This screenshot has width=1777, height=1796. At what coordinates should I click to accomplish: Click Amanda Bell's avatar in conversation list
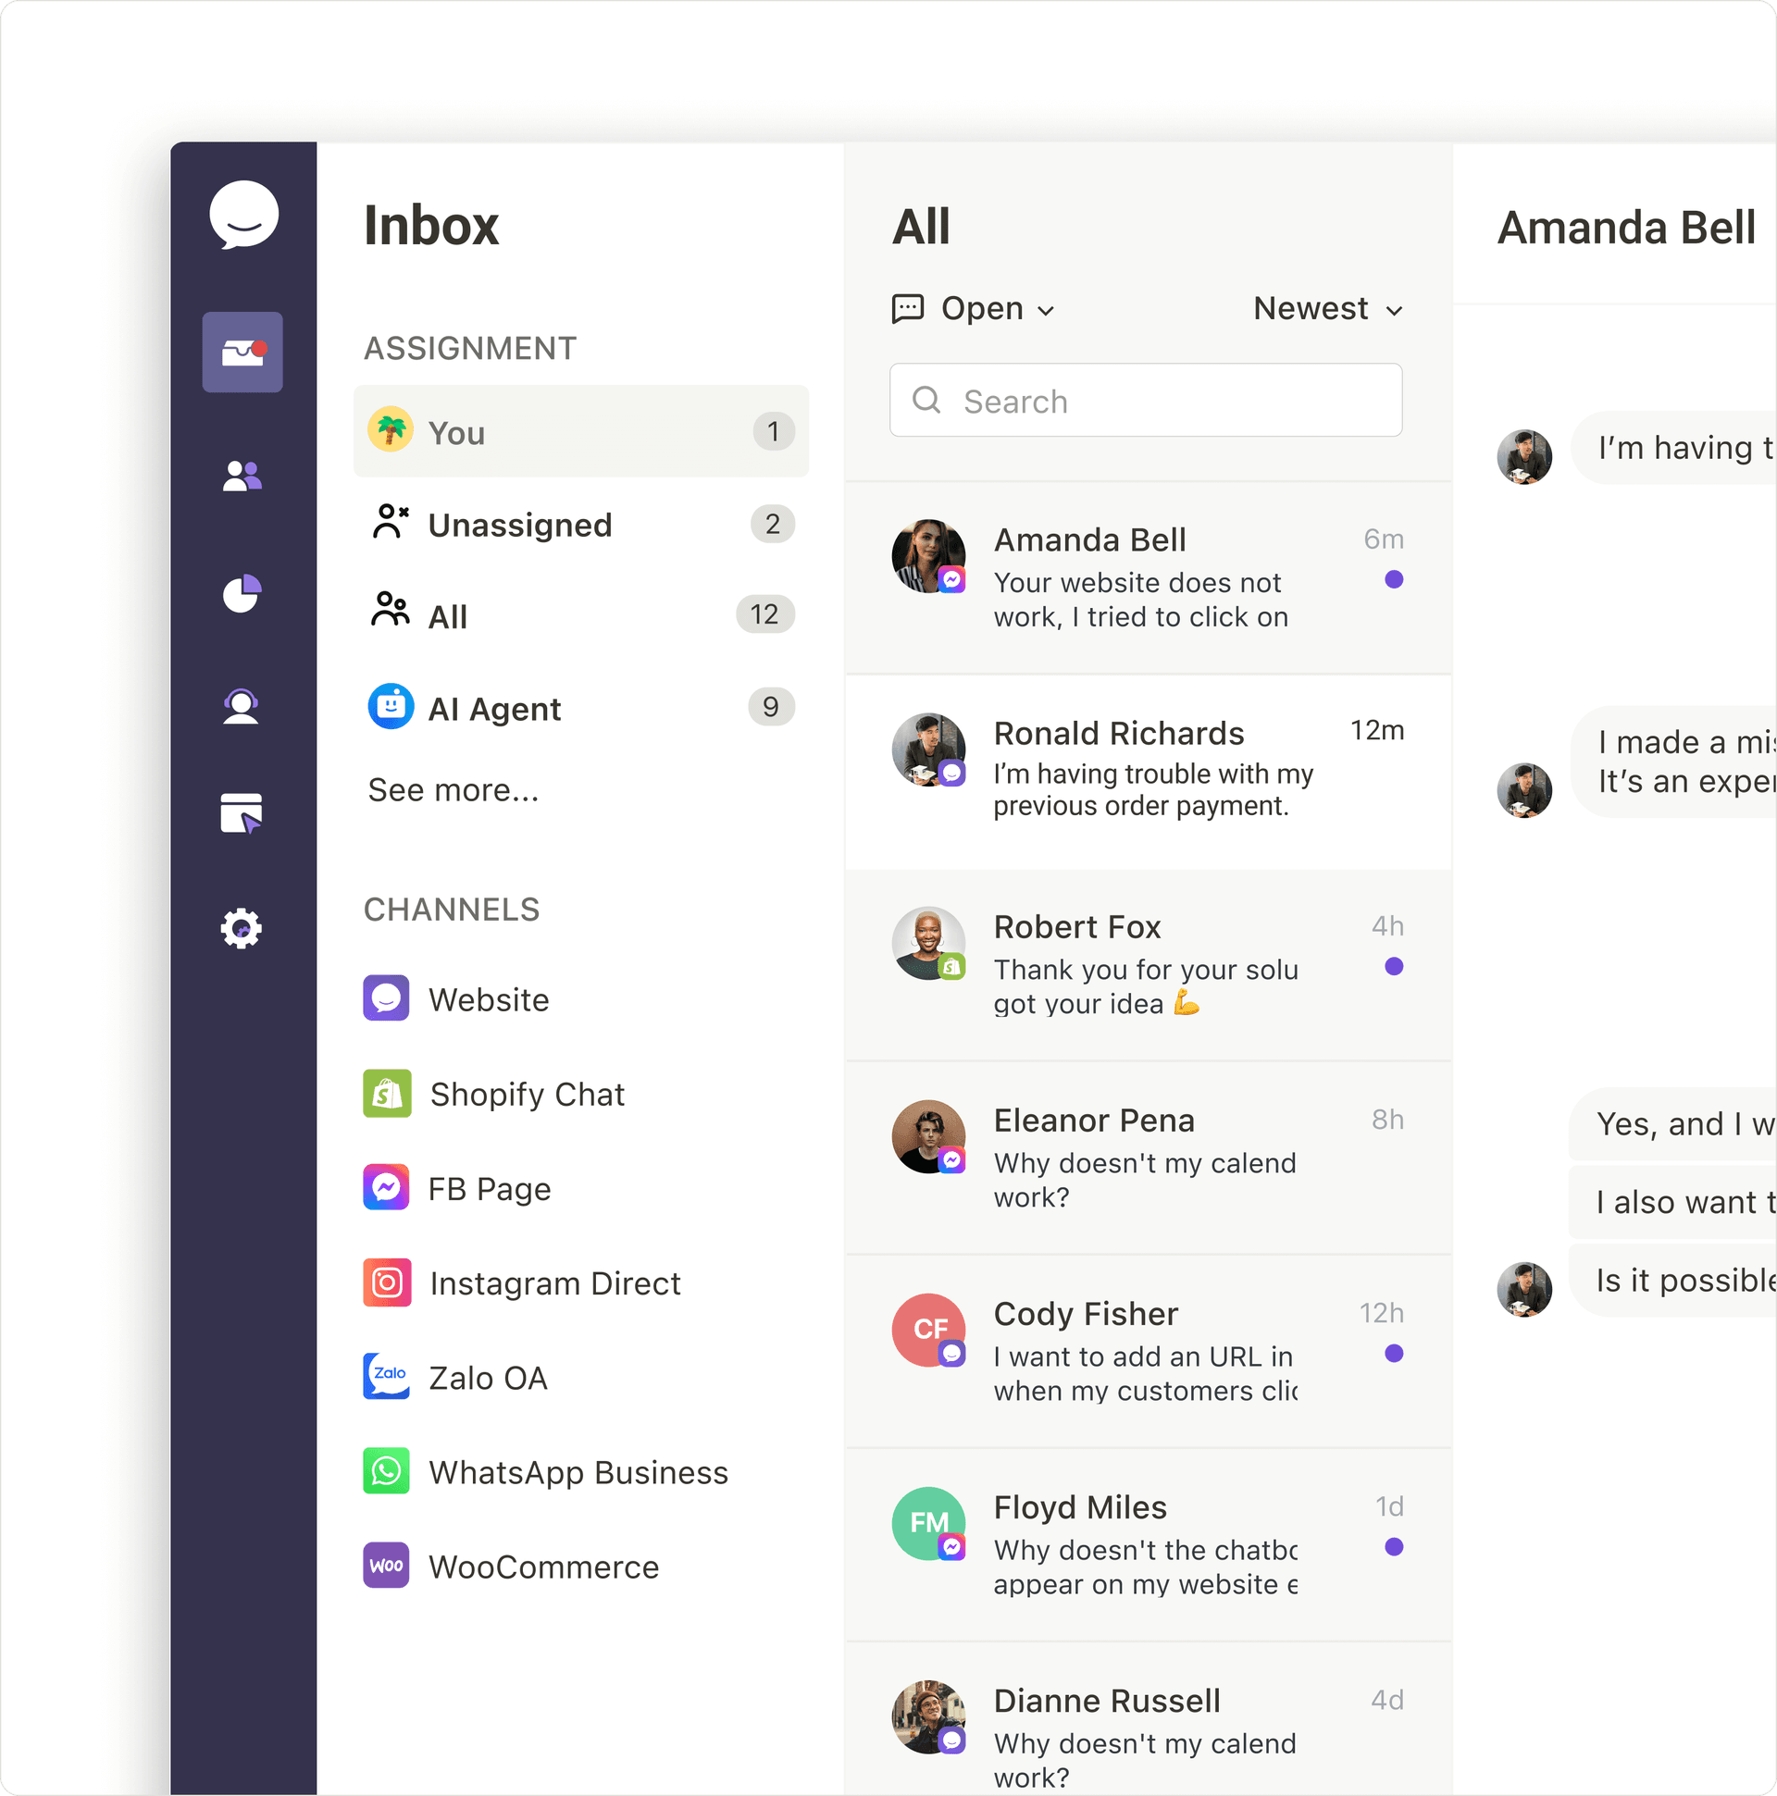click(x=927, y=556)
